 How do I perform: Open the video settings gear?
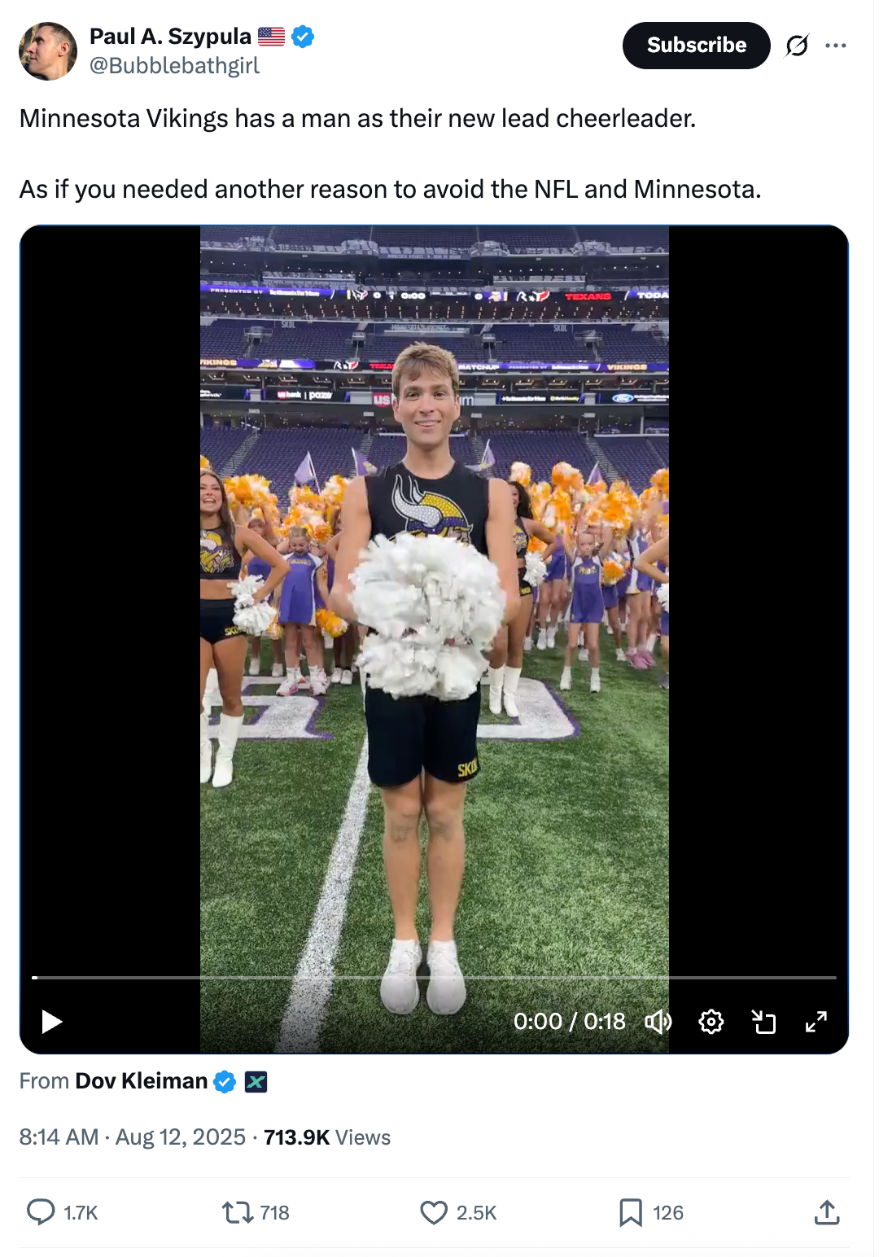pyautogui.click(x=711, y=1021)
